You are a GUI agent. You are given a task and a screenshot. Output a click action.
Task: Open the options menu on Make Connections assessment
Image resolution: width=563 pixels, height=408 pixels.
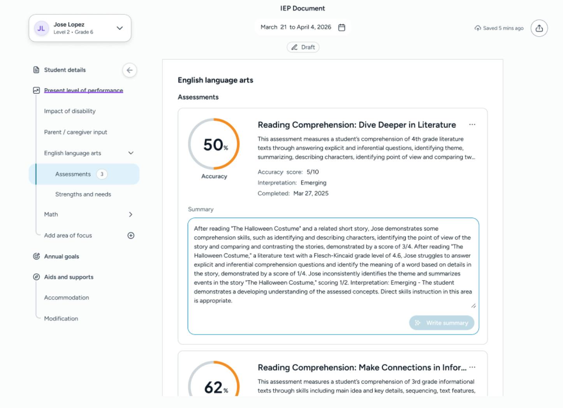click(473, 367)
